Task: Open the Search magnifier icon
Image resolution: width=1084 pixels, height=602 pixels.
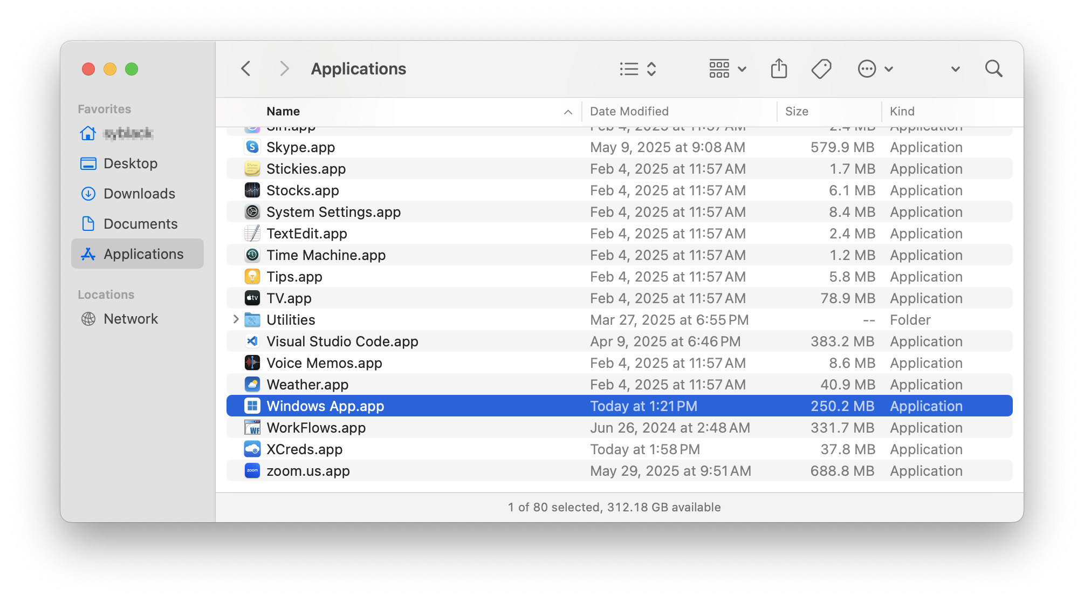Action: coord(993,69)
